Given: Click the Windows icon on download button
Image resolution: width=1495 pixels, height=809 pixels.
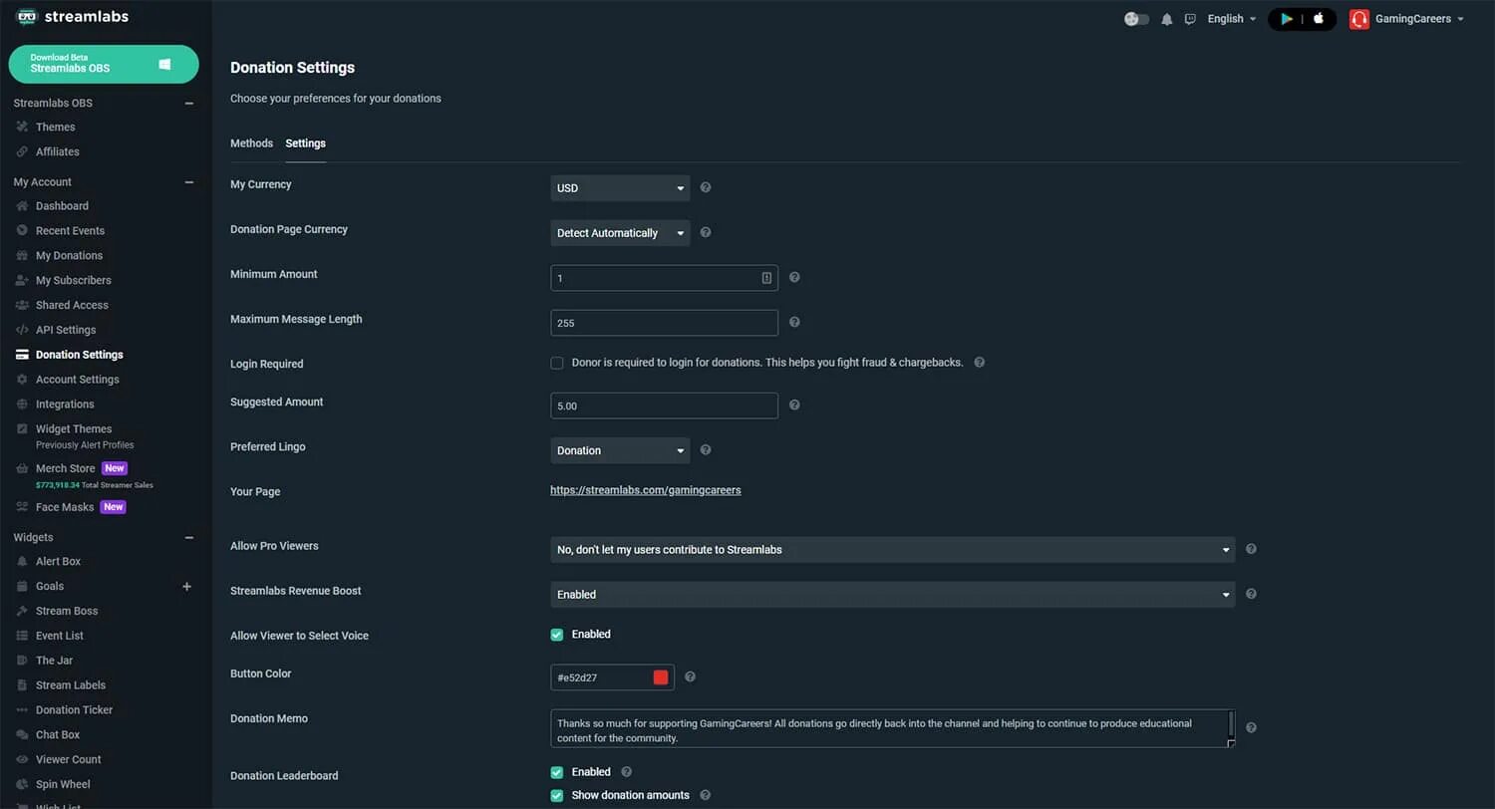Looking at the screenshot, I should click(165, 64).
